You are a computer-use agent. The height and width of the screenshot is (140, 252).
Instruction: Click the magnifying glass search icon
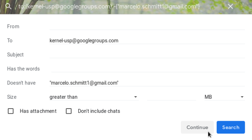(8, 6)
